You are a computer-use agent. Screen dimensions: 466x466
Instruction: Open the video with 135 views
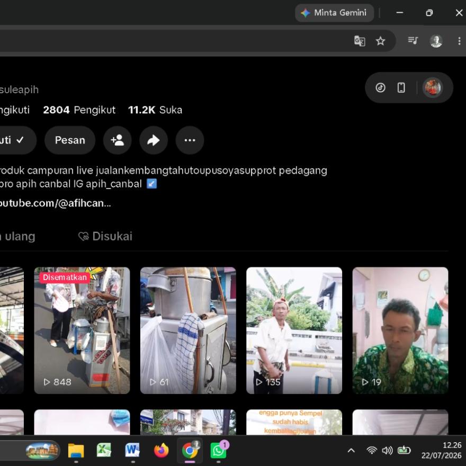tap(294, 330)
